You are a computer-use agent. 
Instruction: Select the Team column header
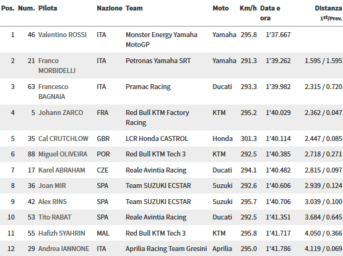pyautogui.click(x=134, y=8)
